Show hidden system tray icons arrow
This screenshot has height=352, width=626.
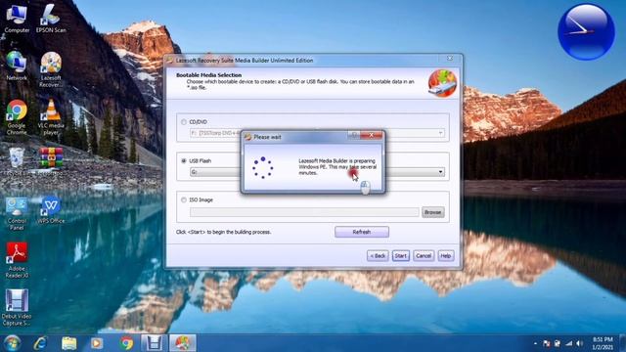[x=535, y=343]
